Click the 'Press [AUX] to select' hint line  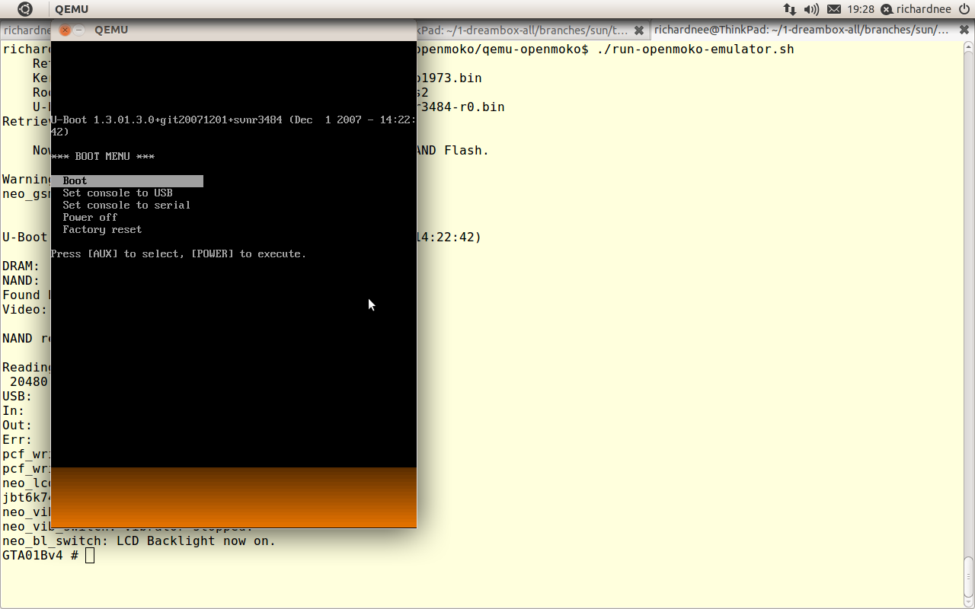coord(178,253)
